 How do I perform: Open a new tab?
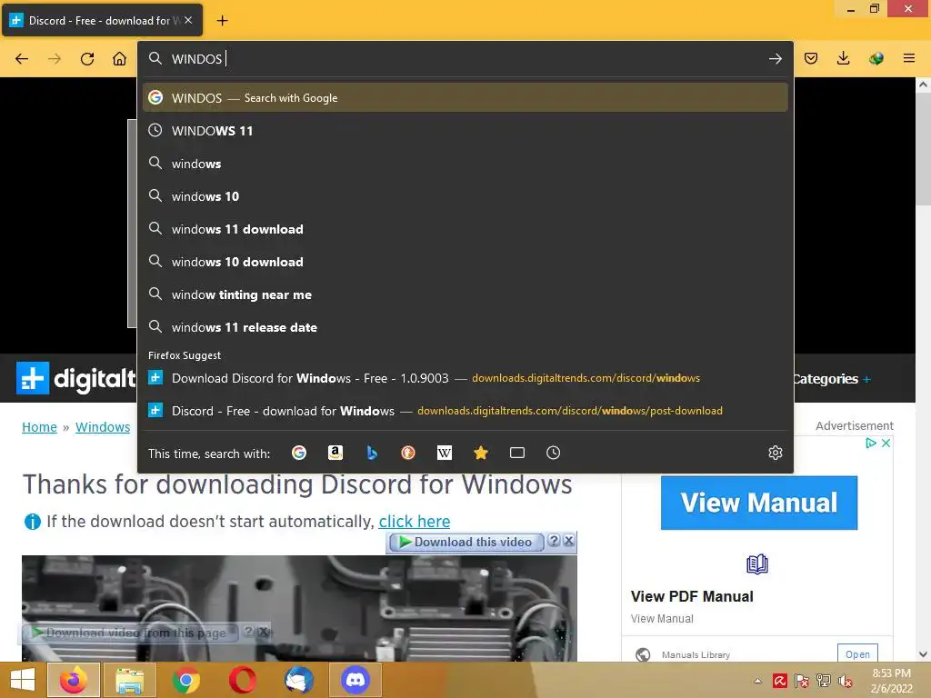(x=222, y=21)
